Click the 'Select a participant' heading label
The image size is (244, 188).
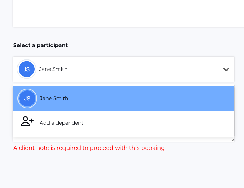[x=40, y=45]
